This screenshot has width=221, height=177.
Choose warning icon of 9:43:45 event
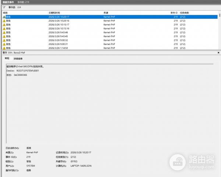[x=4, y=36]
